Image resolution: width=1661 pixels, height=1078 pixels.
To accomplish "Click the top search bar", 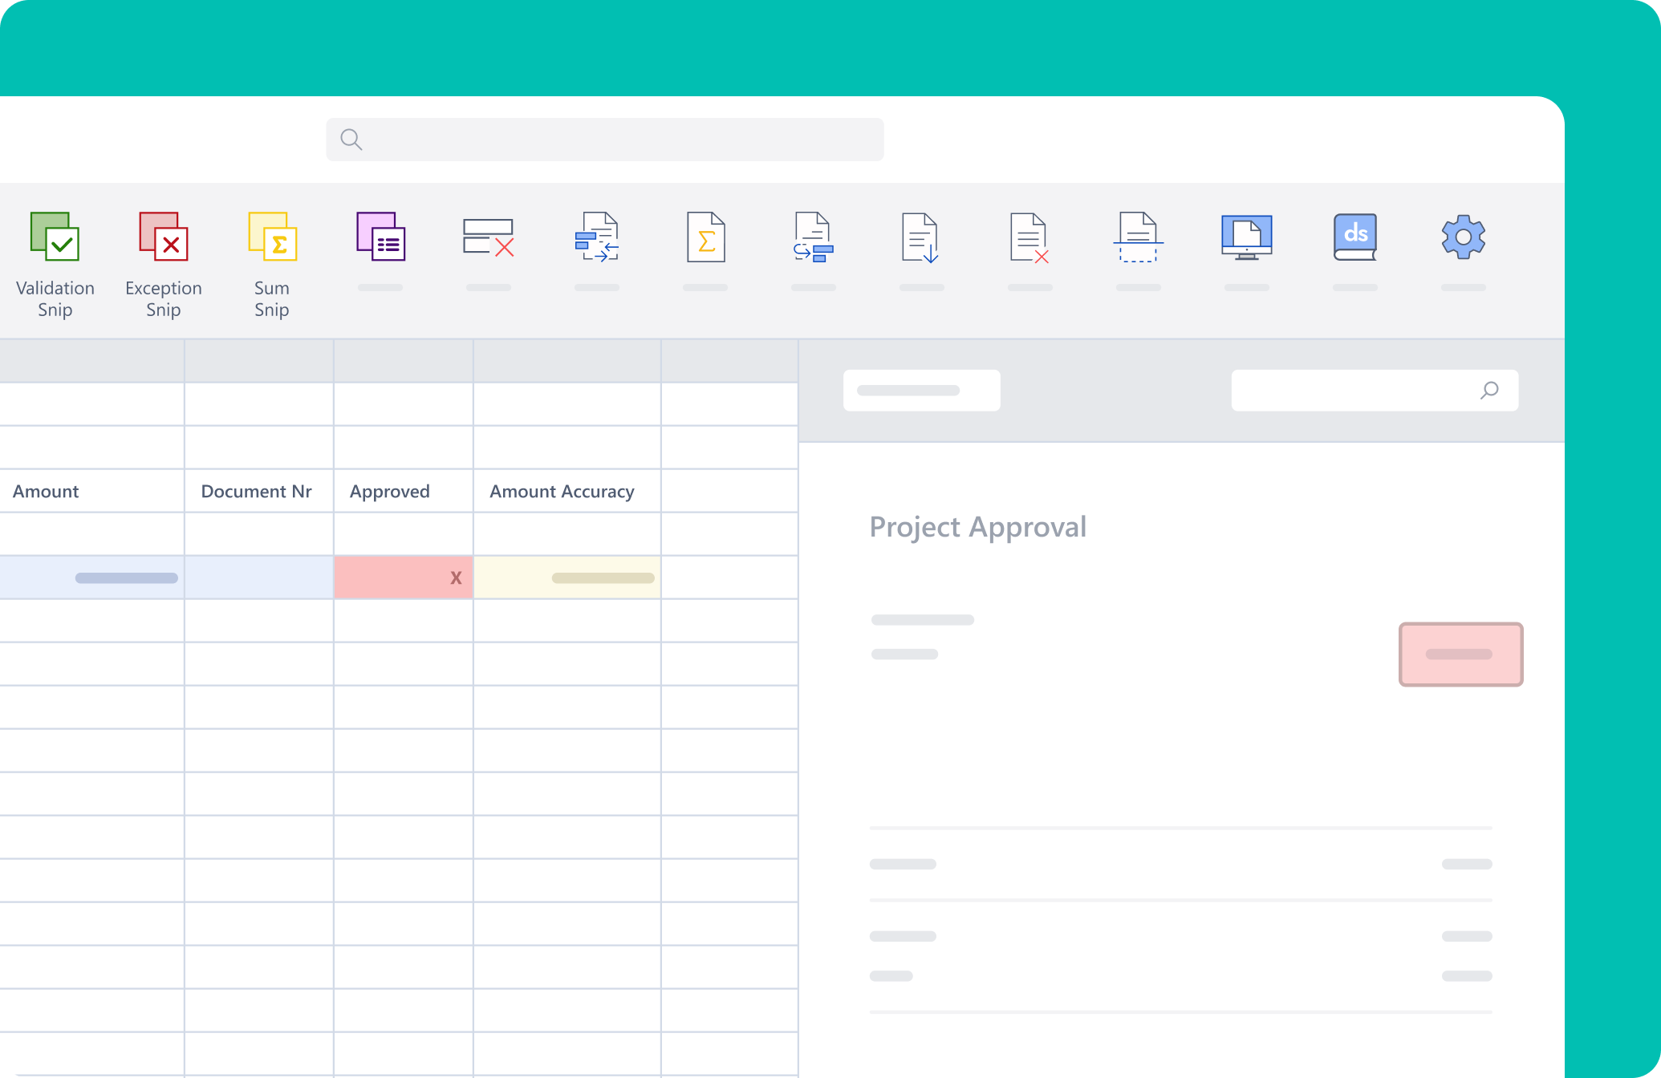I will pyautogui.click(x=604, y=140).
